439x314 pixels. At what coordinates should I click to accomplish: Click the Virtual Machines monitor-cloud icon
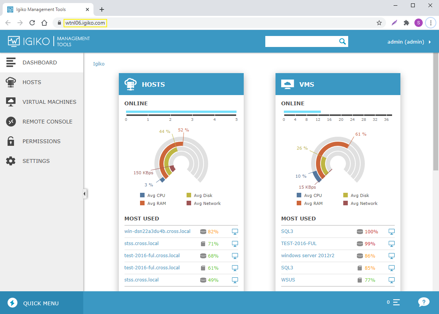(11, 102)
